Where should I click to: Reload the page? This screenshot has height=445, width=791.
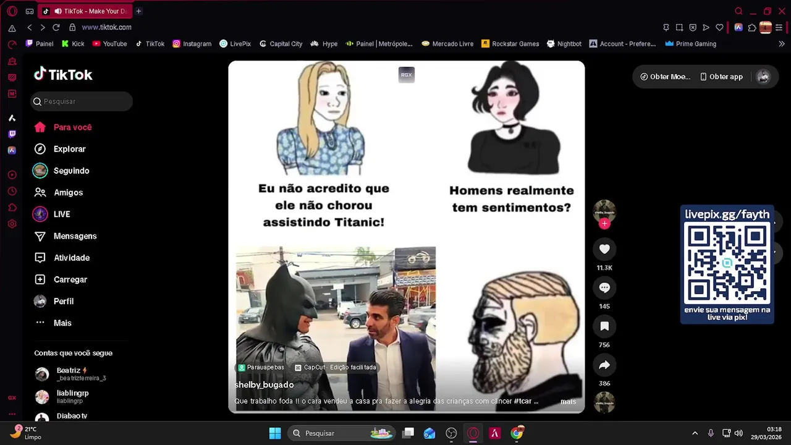tap(56, 27)
